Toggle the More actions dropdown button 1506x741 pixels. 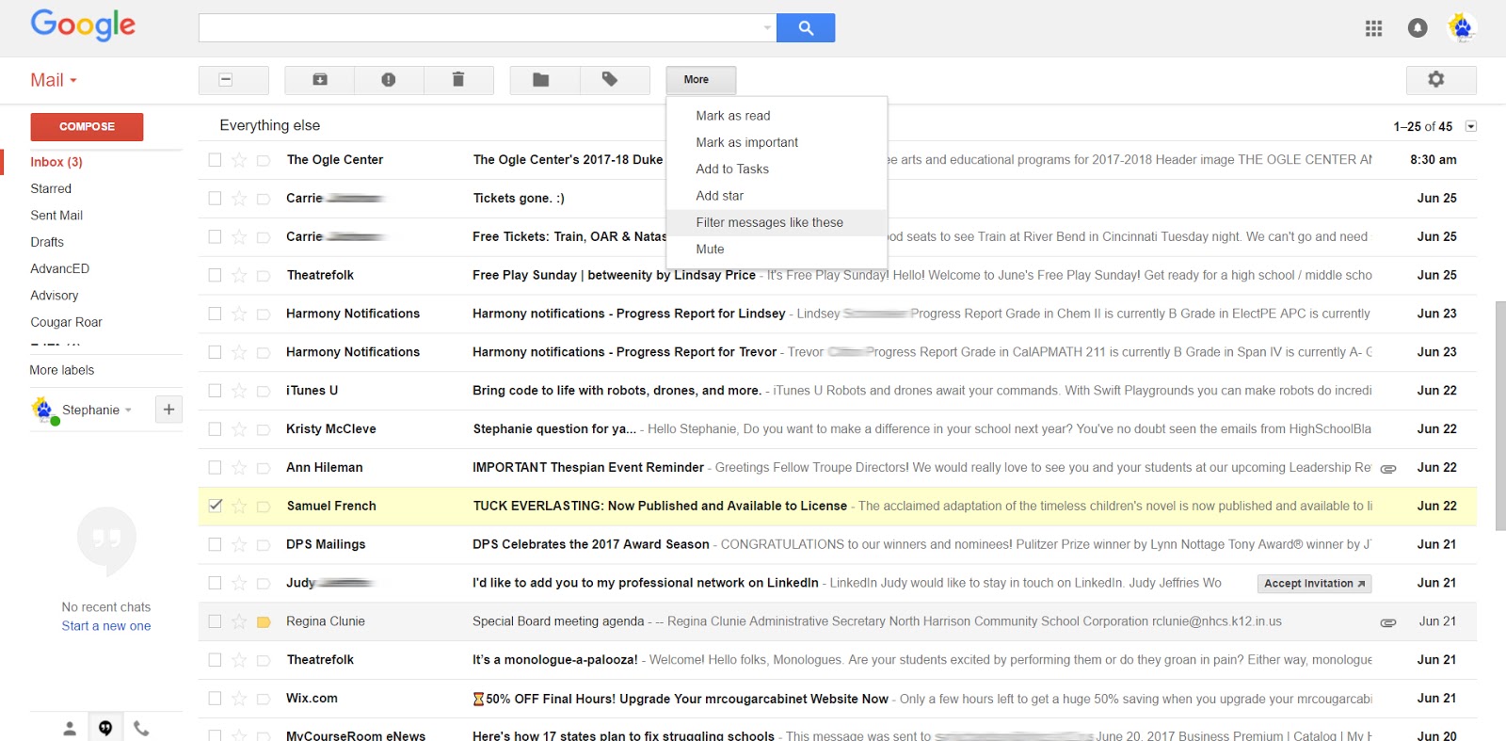tap(700, 80)
